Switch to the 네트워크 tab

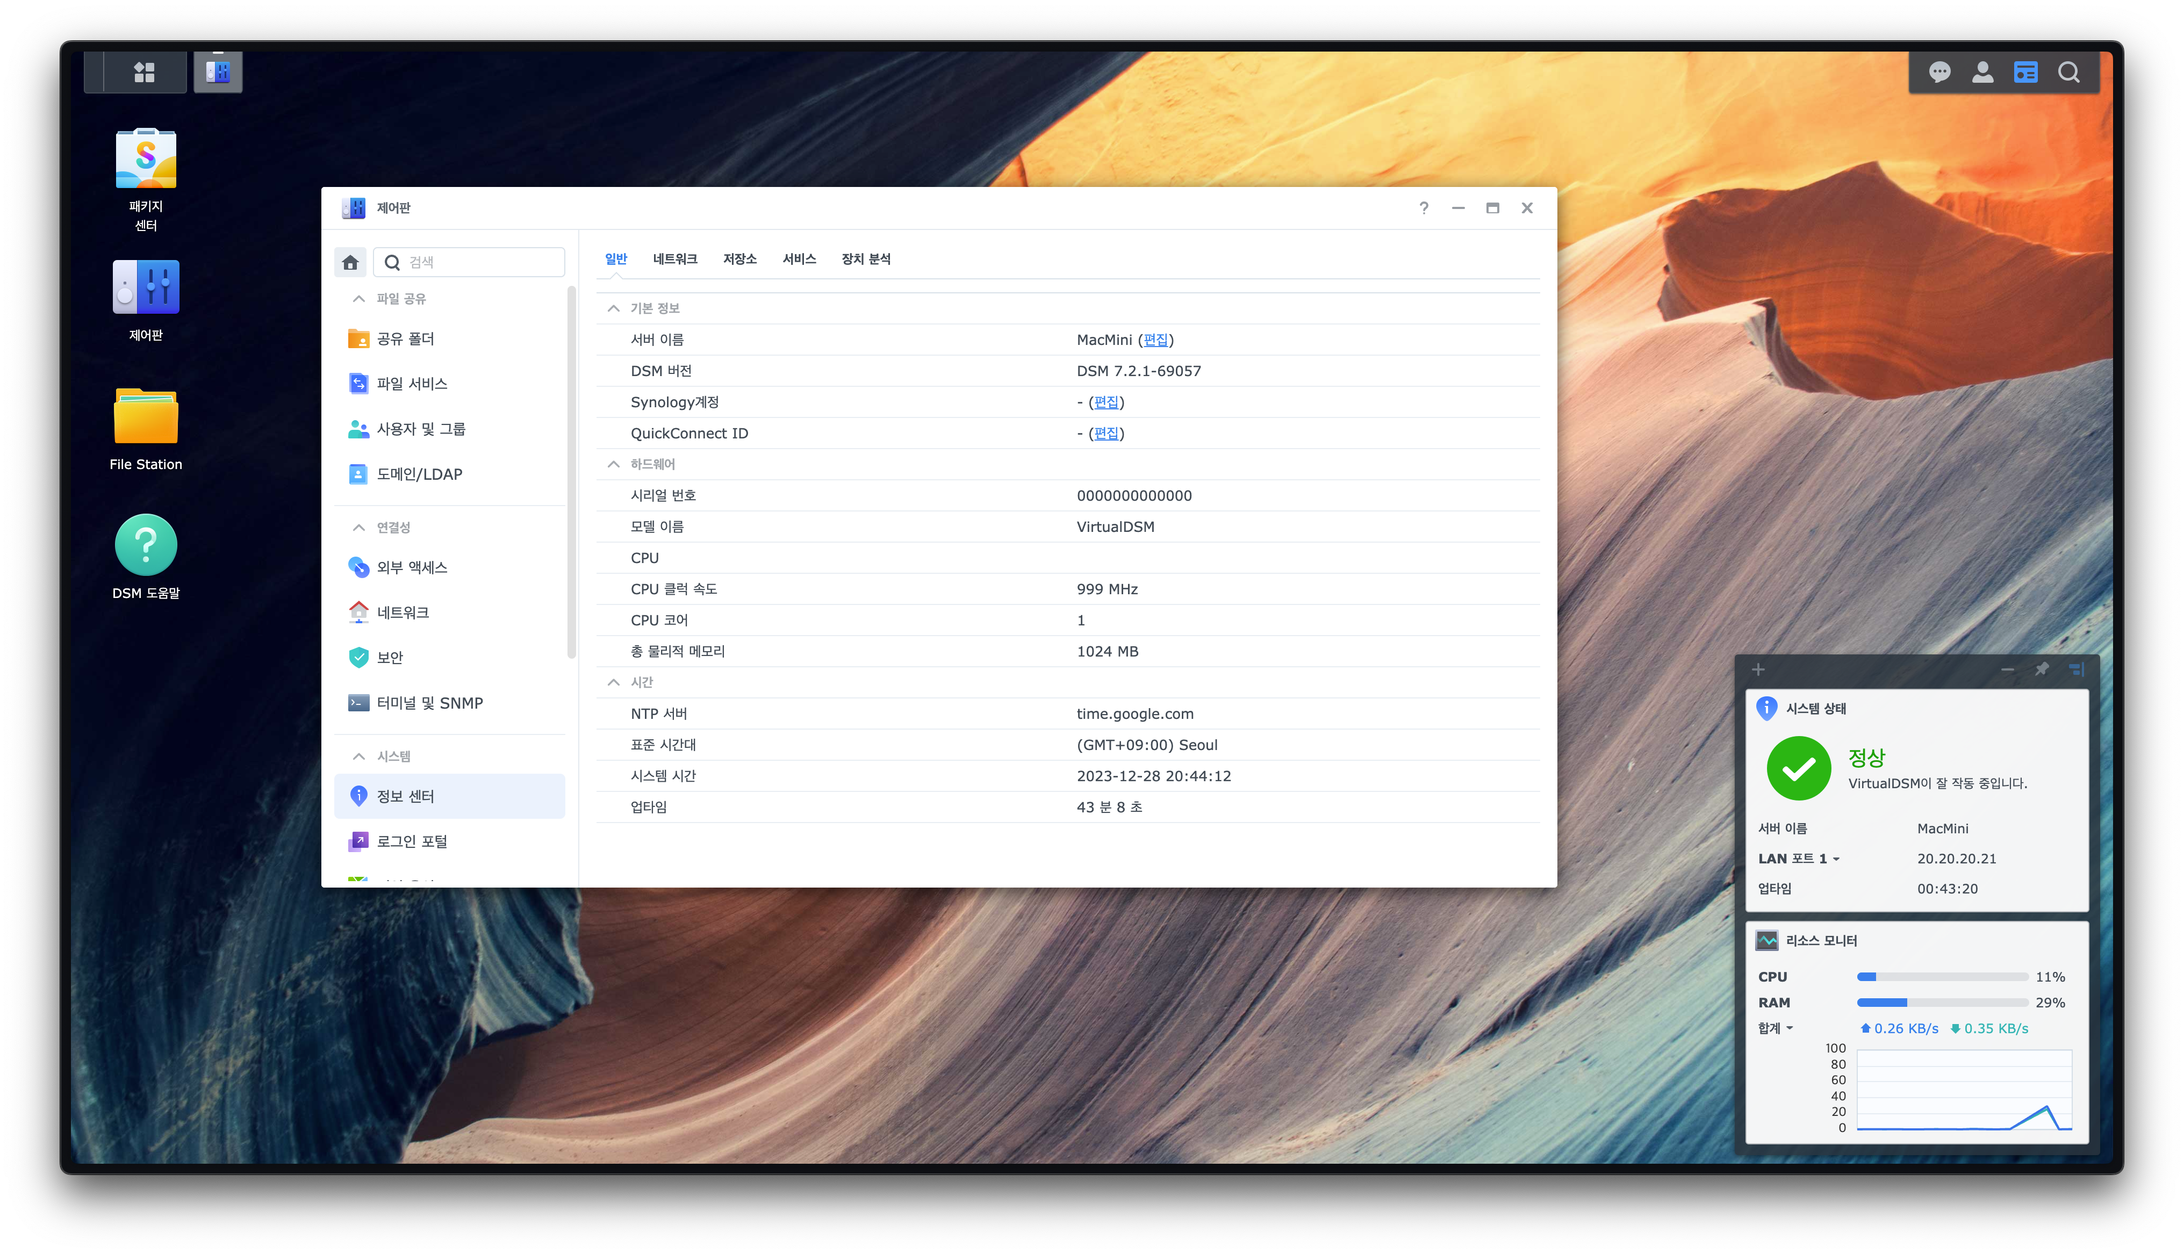[674, 258]
